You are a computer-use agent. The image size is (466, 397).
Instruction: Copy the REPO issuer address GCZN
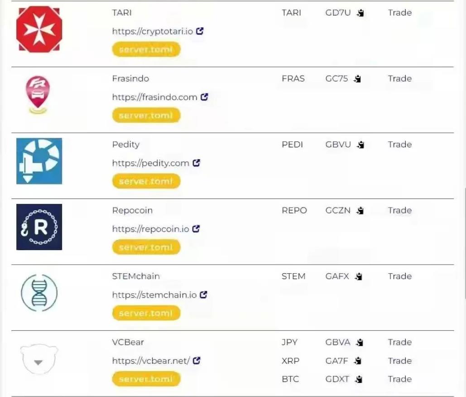click(x=360, y=211)
